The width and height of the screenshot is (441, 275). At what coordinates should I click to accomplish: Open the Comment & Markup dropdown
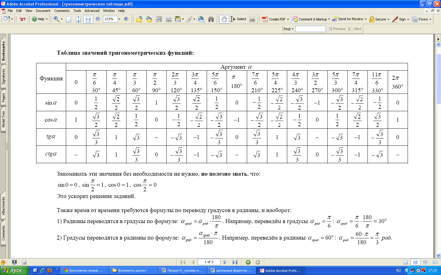click(311, 19)
